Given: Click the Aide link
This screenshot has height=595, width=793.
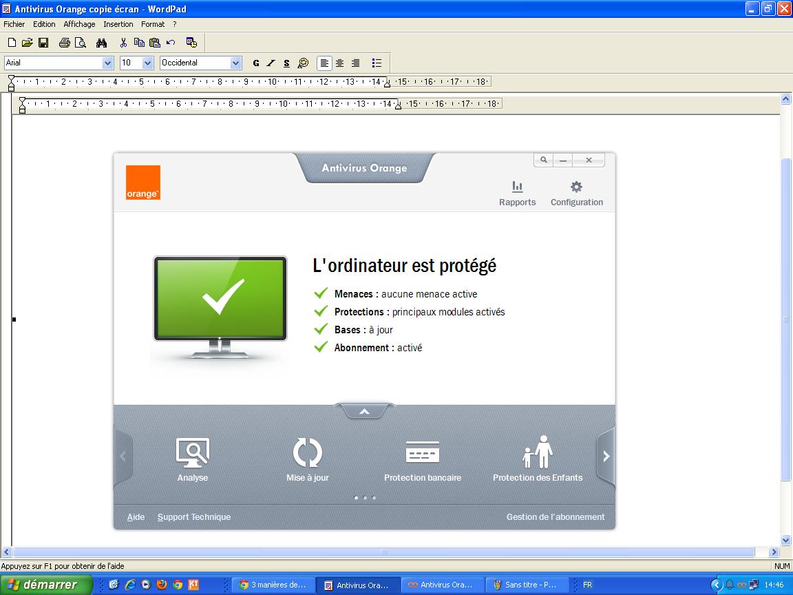Looking at the screenshot, I should point(136,517).
